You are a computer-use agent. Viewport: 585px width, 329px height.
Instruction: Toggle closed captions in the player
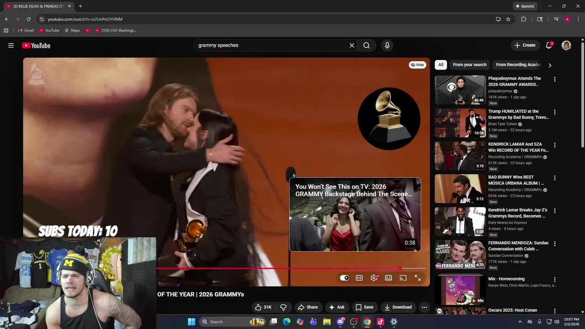[x=359, y=278]
